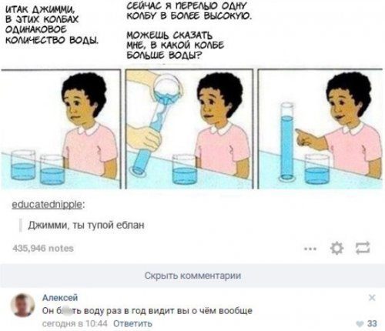Click Алексей's comment text about water

coord(147,311)
